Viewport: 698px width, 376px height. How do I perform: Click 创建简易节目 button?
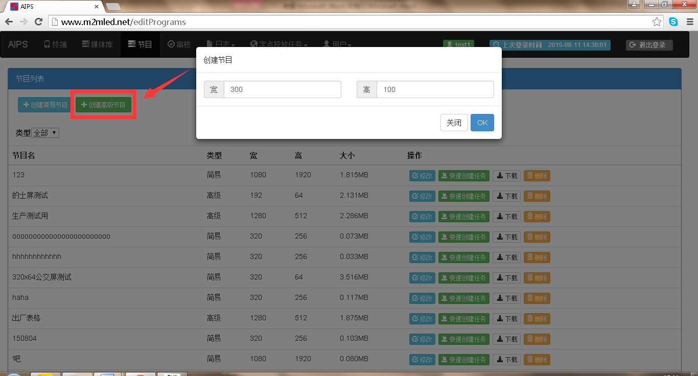pos(45,105)
